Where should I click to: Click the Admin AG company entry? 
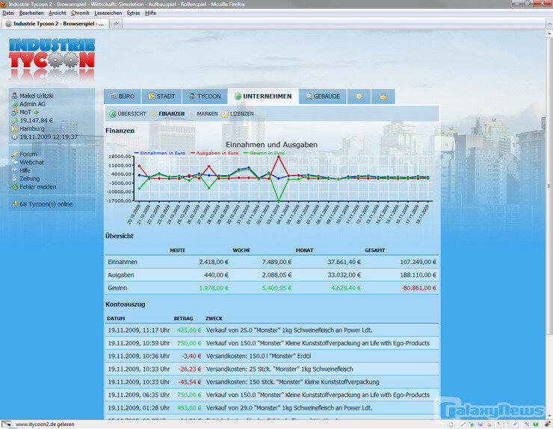28,104
